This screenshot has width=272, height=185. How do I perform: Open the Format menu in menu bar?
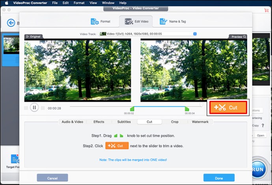79,3
